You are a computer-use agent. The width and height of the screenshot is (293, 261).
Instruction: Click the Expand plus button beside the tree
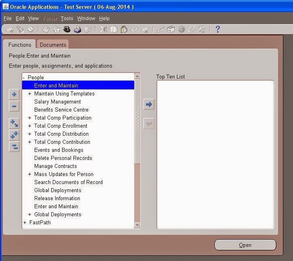pos(14,94)
